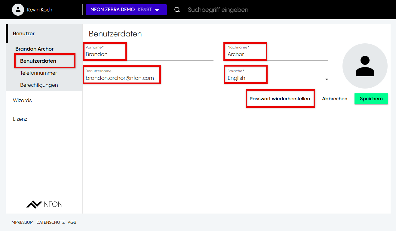The width and height of the screenshot is (396, 231).
Task: Go to the Lizenz menu section
Action: pyautogui.click(x=20, y=119)
